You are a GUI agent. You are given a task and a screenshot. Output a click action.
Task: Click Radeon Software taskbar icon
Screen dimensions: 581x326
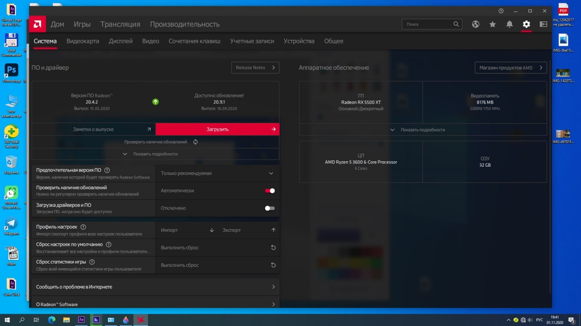141,320
